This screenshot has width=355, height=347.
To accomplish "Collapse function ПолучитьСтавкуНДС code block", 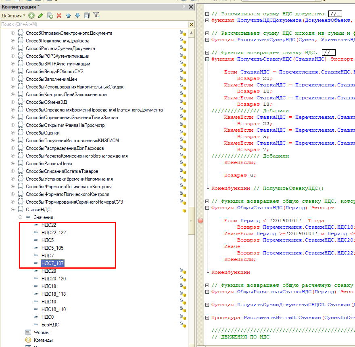I will point(207,59).
